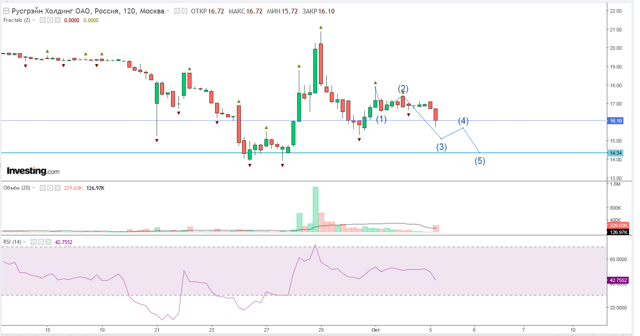Click the 229.63K volume axis label
This screenshot has width=640, height=336.
click(618, 225)
